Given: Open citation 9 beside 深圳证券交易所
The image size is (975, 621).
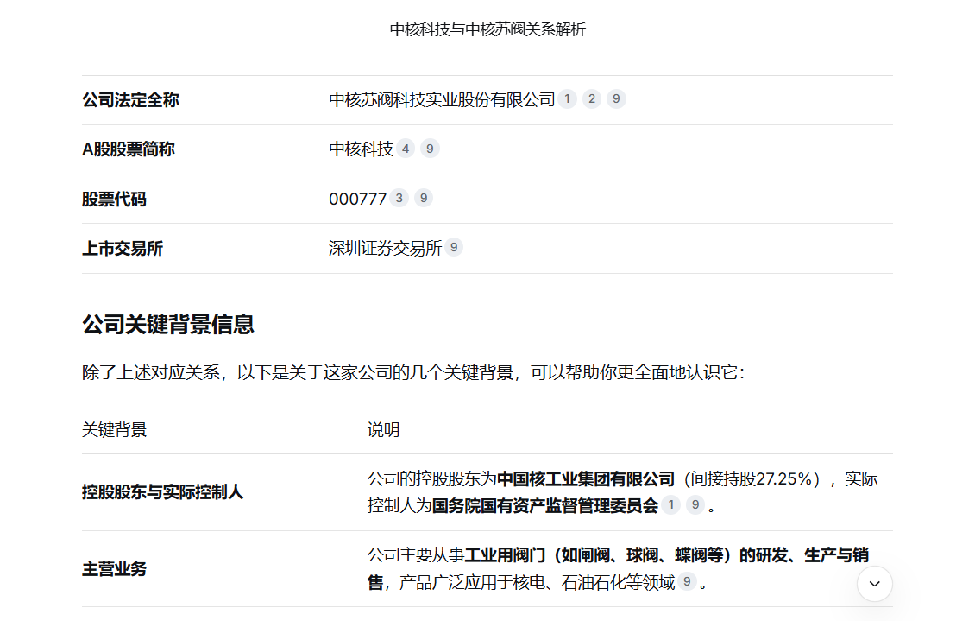Looking at the screenshot, I should [454, 248].
